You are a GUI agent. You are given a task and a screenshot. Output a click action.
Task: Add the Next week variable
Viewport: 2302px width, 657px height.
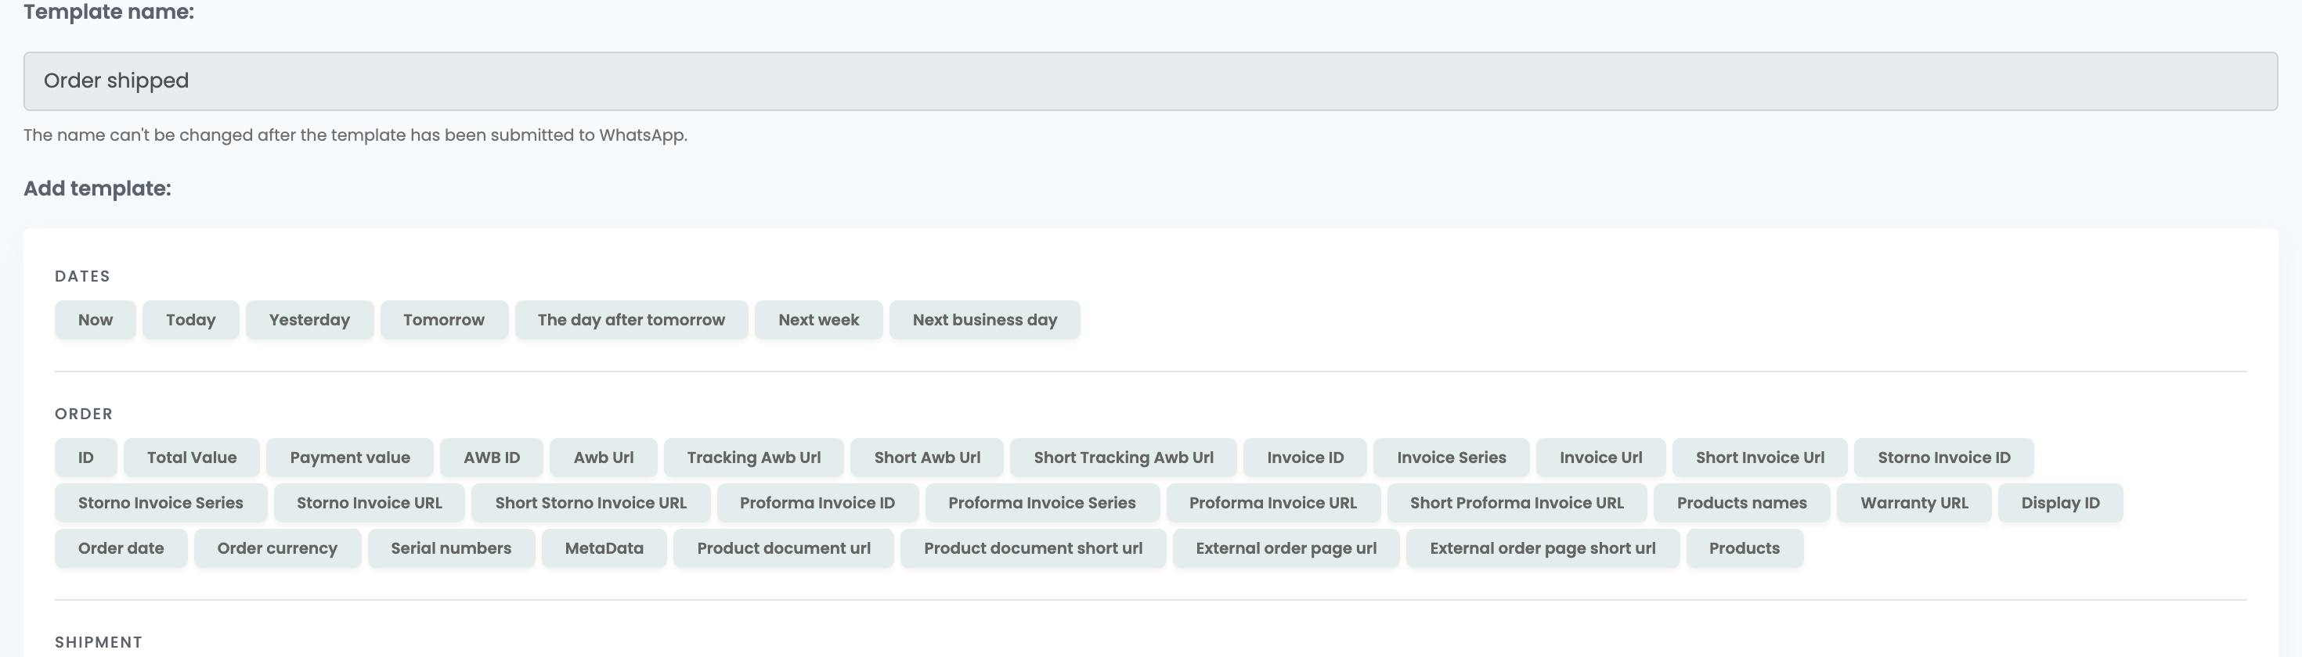point(818,320)
